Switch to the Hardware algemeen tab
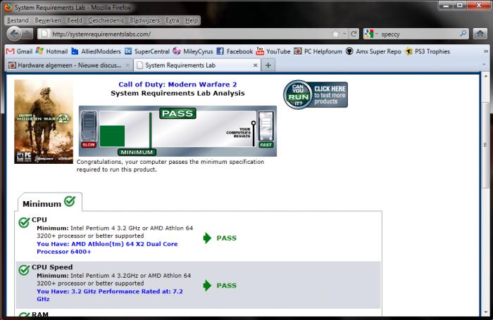Image resolution: width=493 pixels, height=320 pixels. 69,65
